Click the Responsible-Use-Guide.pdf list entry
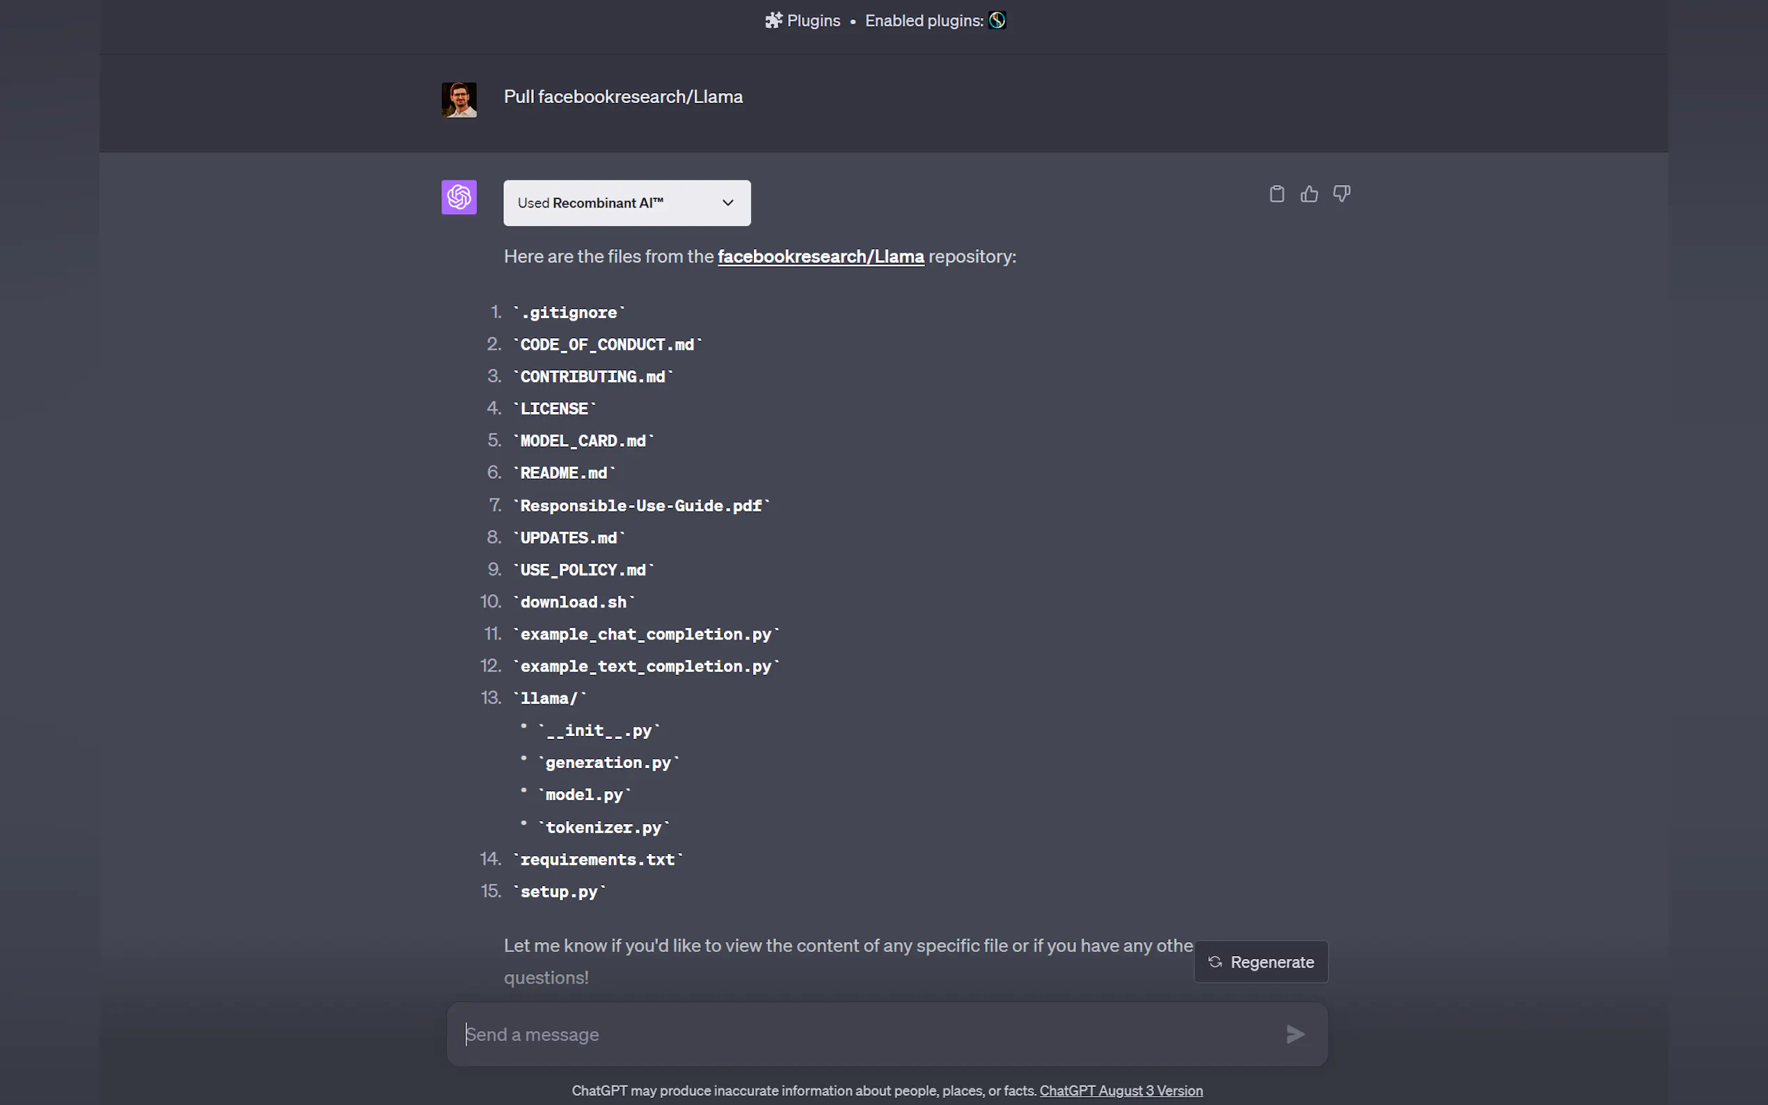The width and height of the screenshot is (1768, 1105). pyautogui.click(x=641, y=506)
